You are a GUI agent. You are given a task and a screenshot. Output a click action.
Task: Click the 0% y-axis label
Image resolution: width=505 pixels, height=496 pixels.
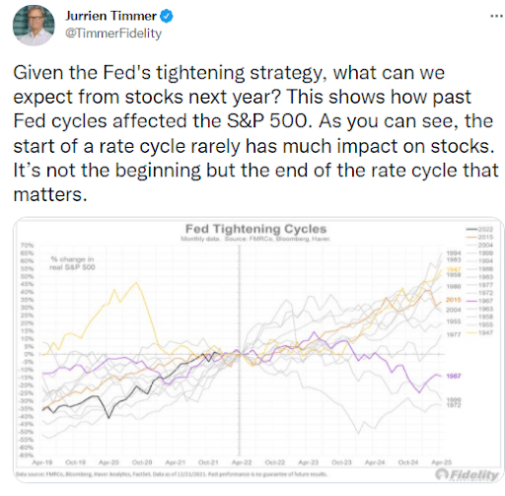click(30, 354)
